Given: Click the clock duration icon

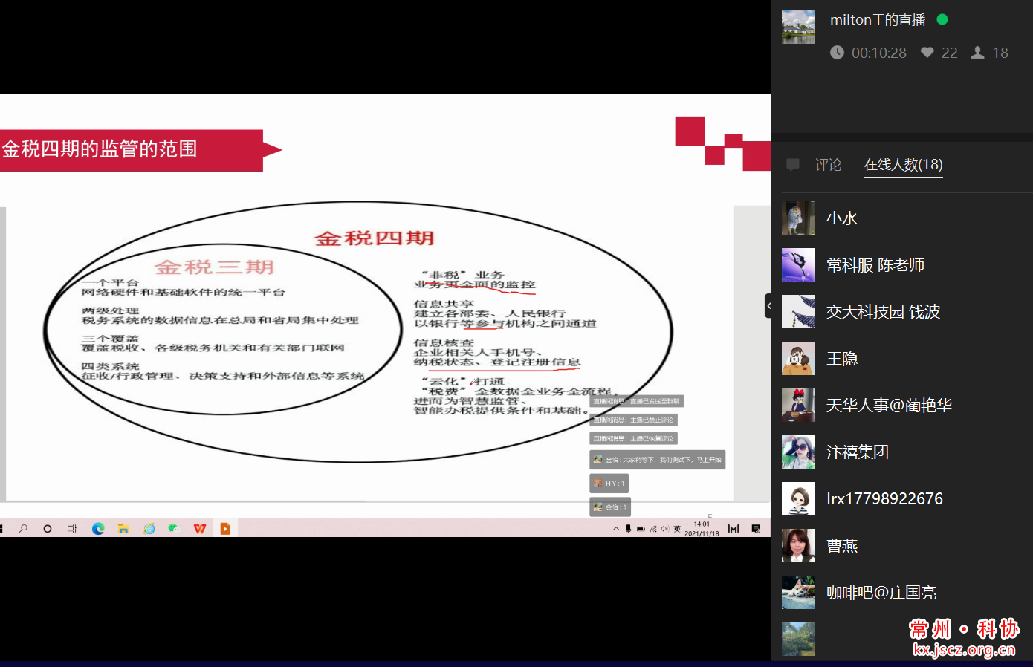Looking at the screenshot, I should coord(837,53).
